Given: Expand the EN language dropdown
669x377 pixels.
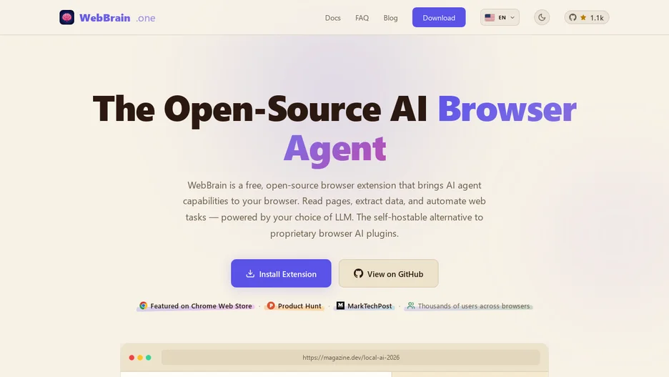Looking at the screenshot, I should (x=500, y=17).
